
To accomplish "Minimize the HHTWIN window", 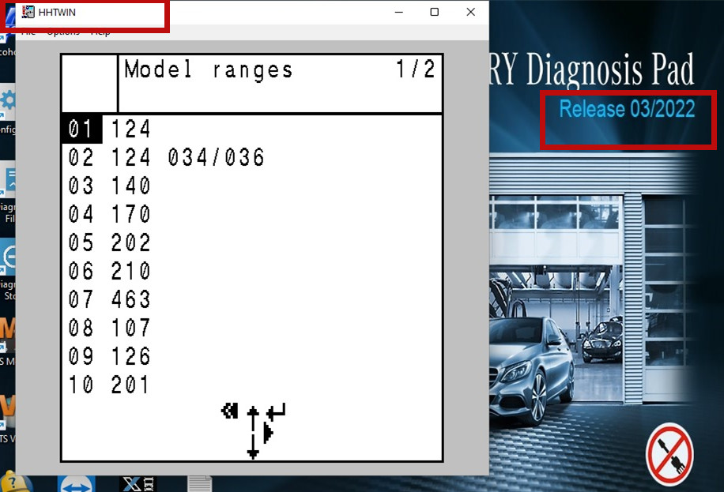I will [x=399, y=12].
